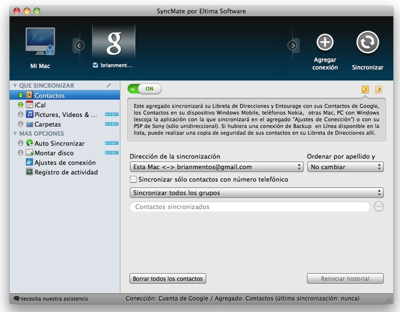Click the Agregar conexión plus icon
Image resolution: width=400 pixels, height=312 pixels.
pos(325,42)
